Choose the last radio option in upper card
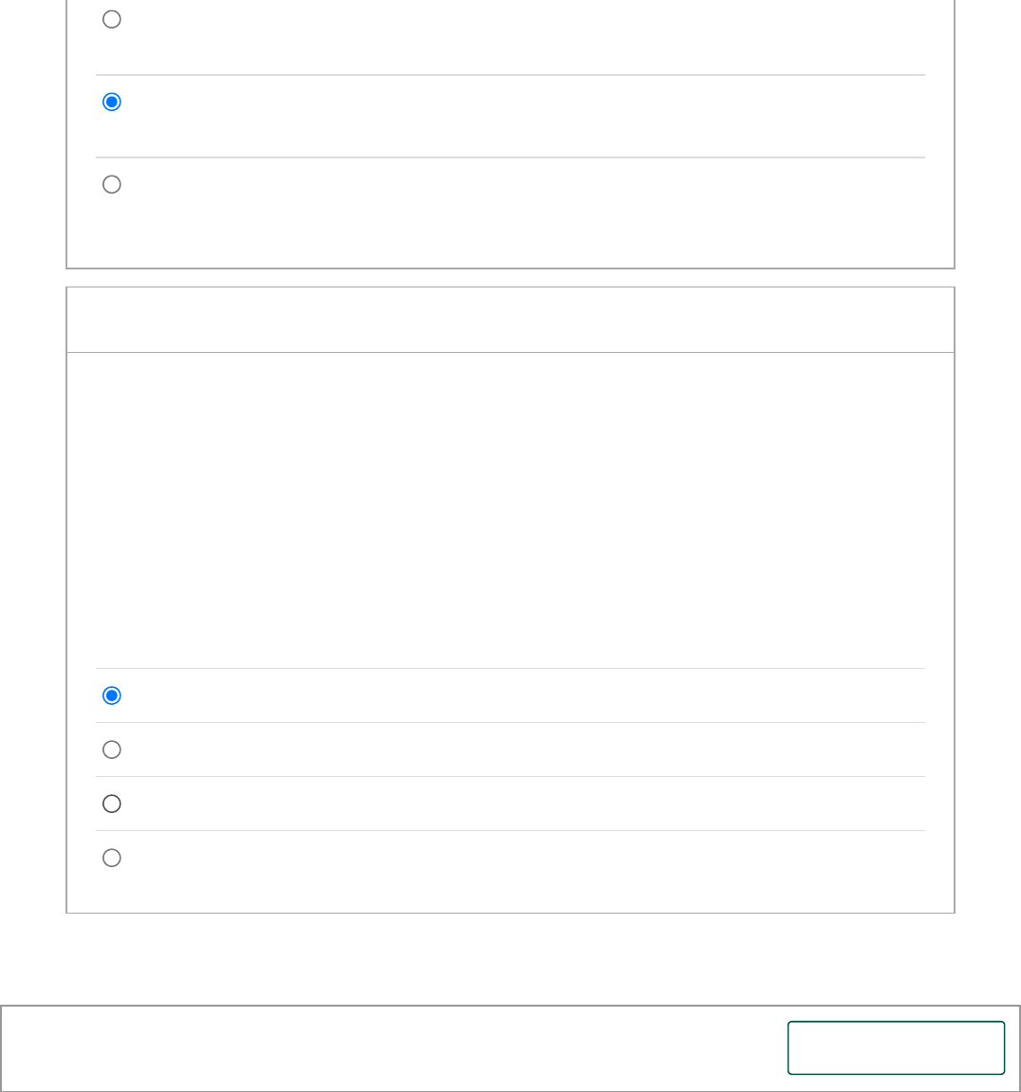 pyautogui.click(x=112, y=184)
